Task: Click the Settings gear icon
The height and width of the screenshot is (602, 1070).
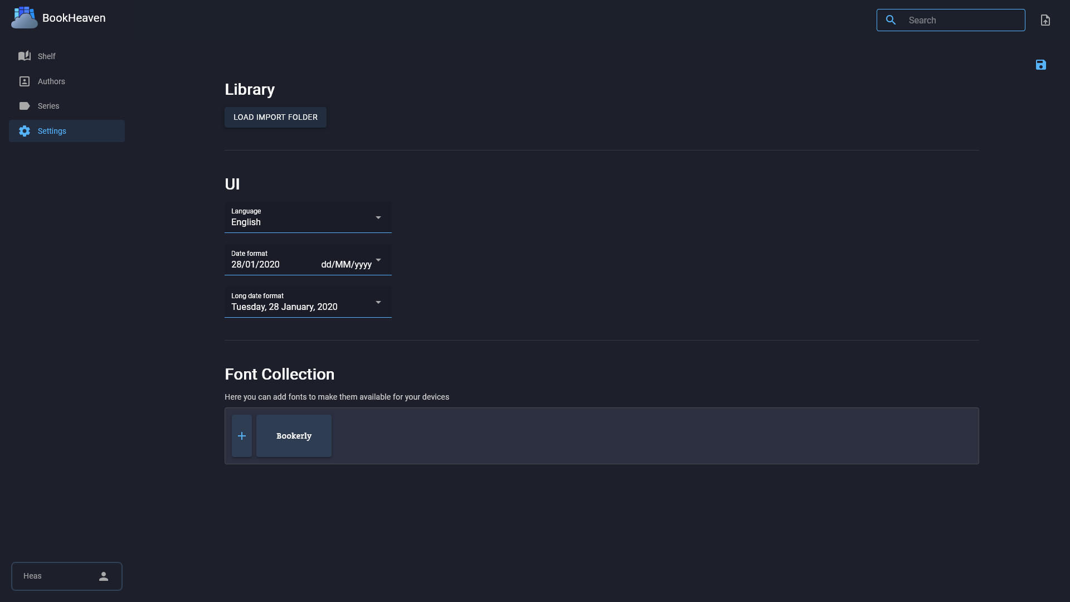Action: click(x=25, y=131)
